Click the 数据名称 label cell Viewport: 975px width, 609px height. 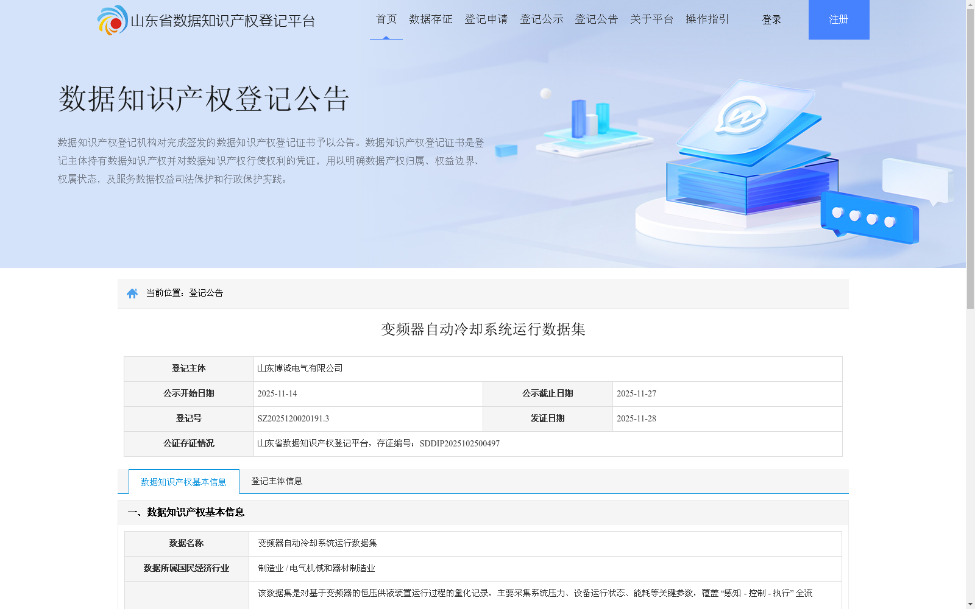click(x=186, y=544)
